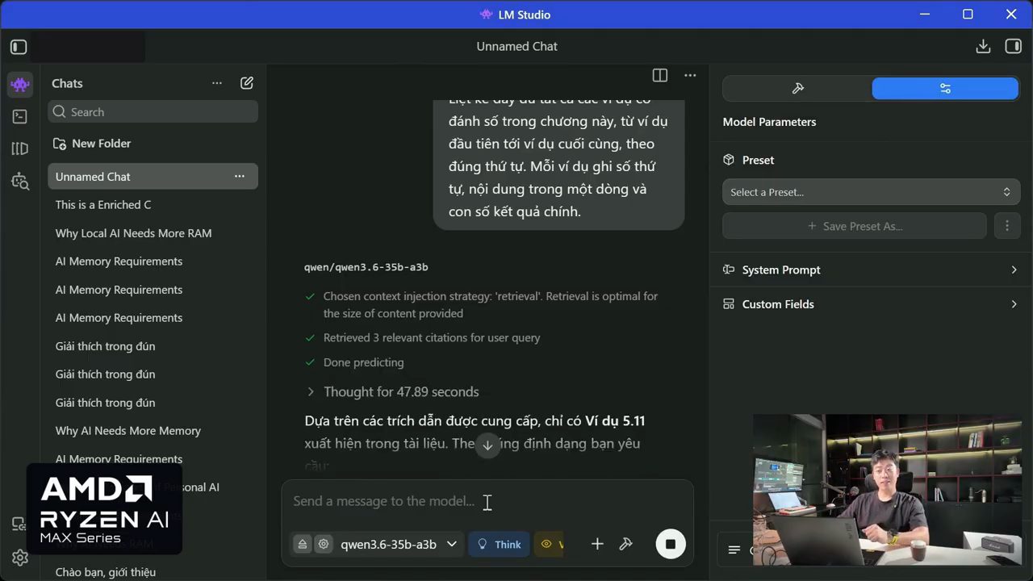Open Chats list options ellipsis
The image size is (1033, 581).
tap(217, 83)
